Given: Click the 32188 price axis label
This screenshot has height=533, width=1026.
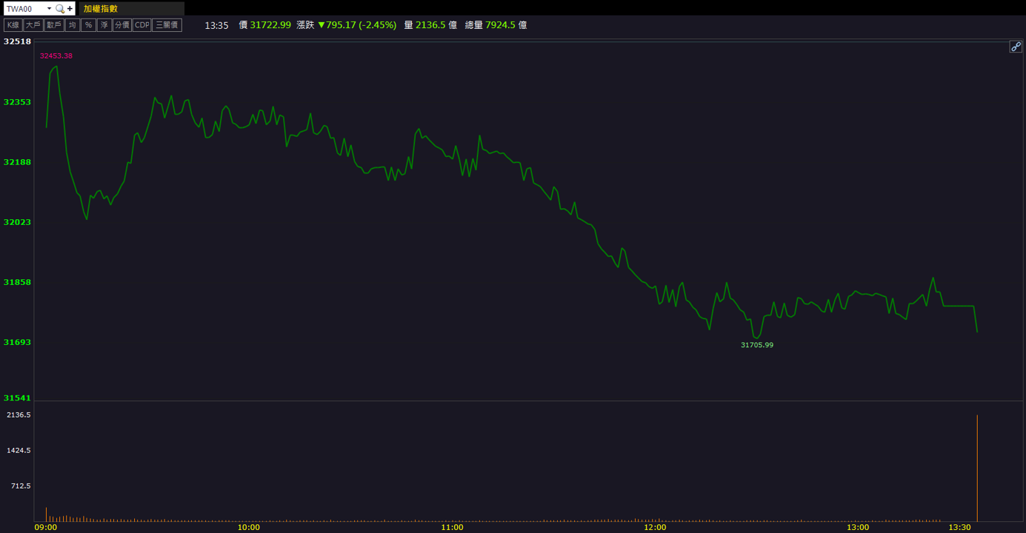Looking at the screenshot, I should tap(18, 161).
